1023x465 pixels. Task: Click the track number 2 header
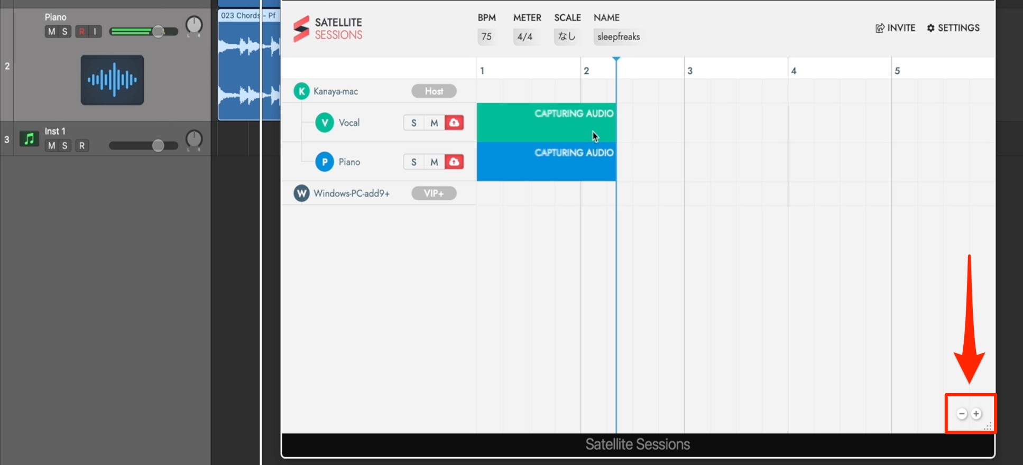click(7, 66)
